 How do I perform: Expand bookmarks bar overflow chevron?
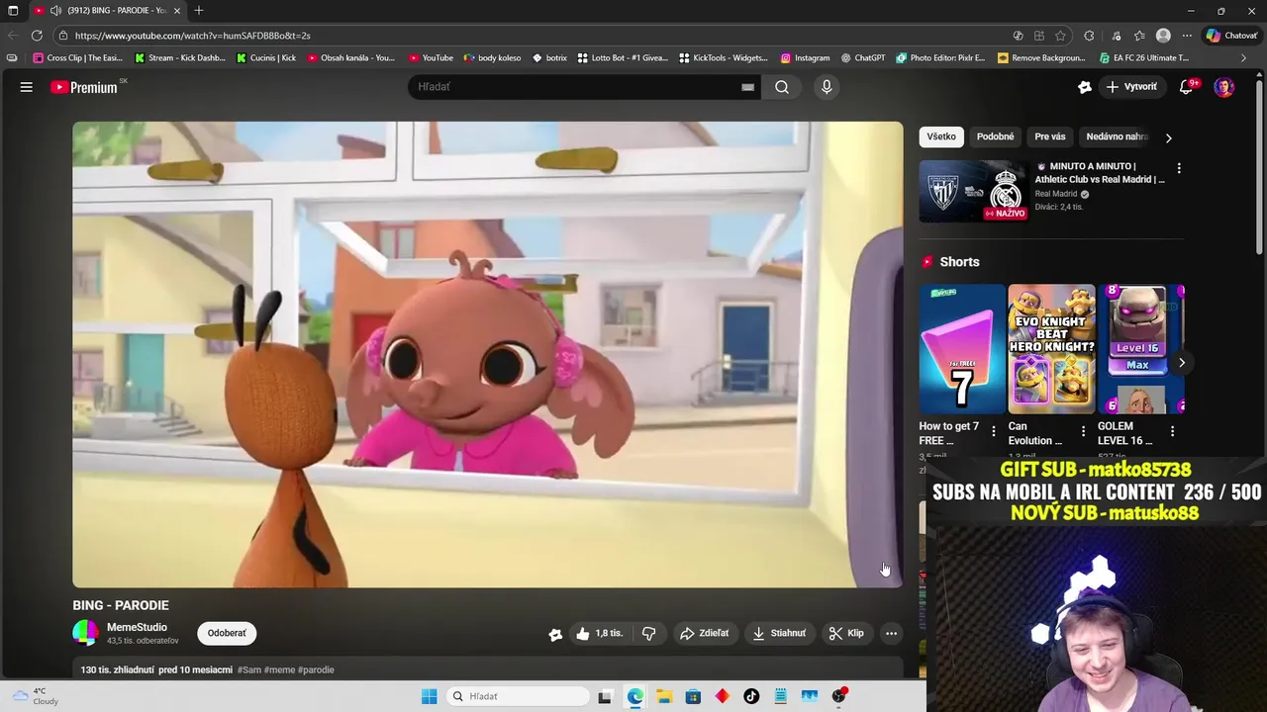coord(1243,58)
